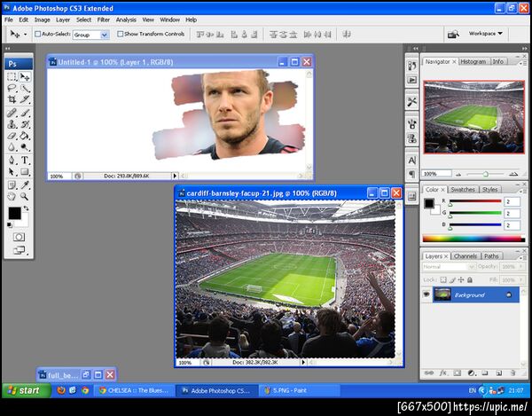Click the Windows start button
The image size is (532, 416).
pyautogui.click(x=27, y=390)
